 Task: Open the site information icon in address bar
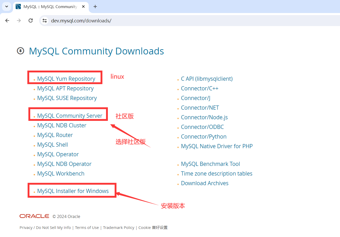point(45,21)
